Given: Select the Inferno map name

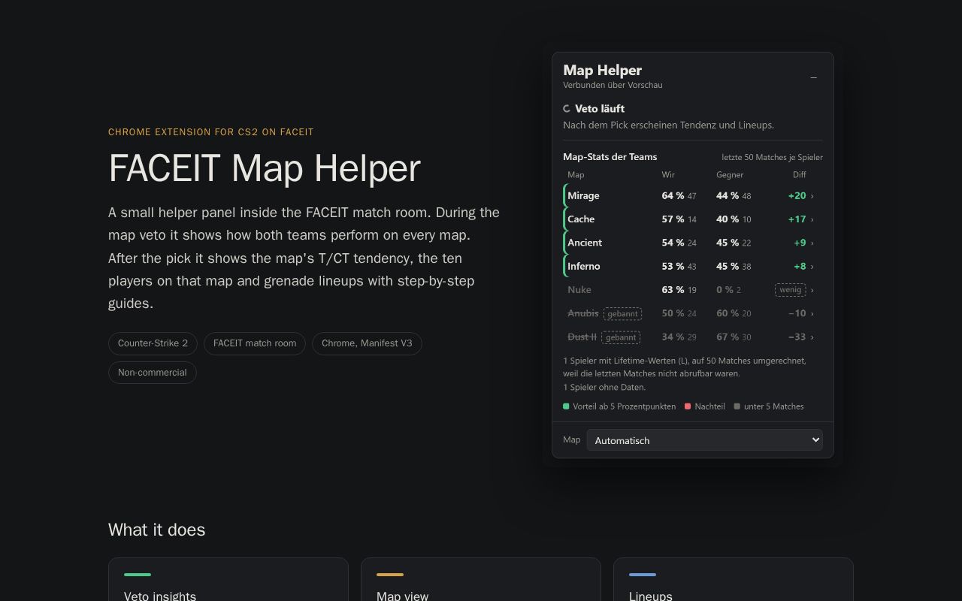Looking at the screenshot, I should [583, 266].
